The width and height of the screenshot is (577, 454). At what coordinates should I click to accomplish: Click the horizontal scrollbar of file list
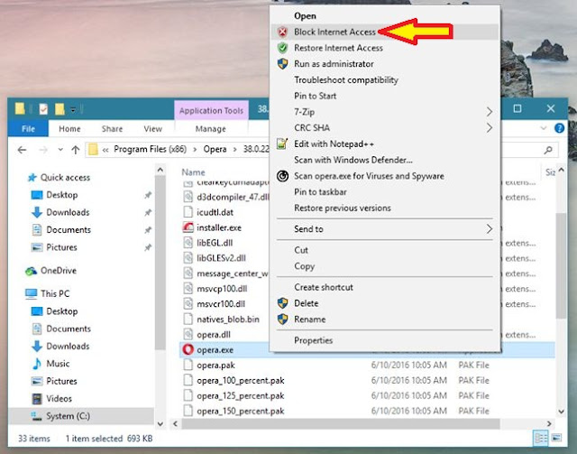coord(341,424)
